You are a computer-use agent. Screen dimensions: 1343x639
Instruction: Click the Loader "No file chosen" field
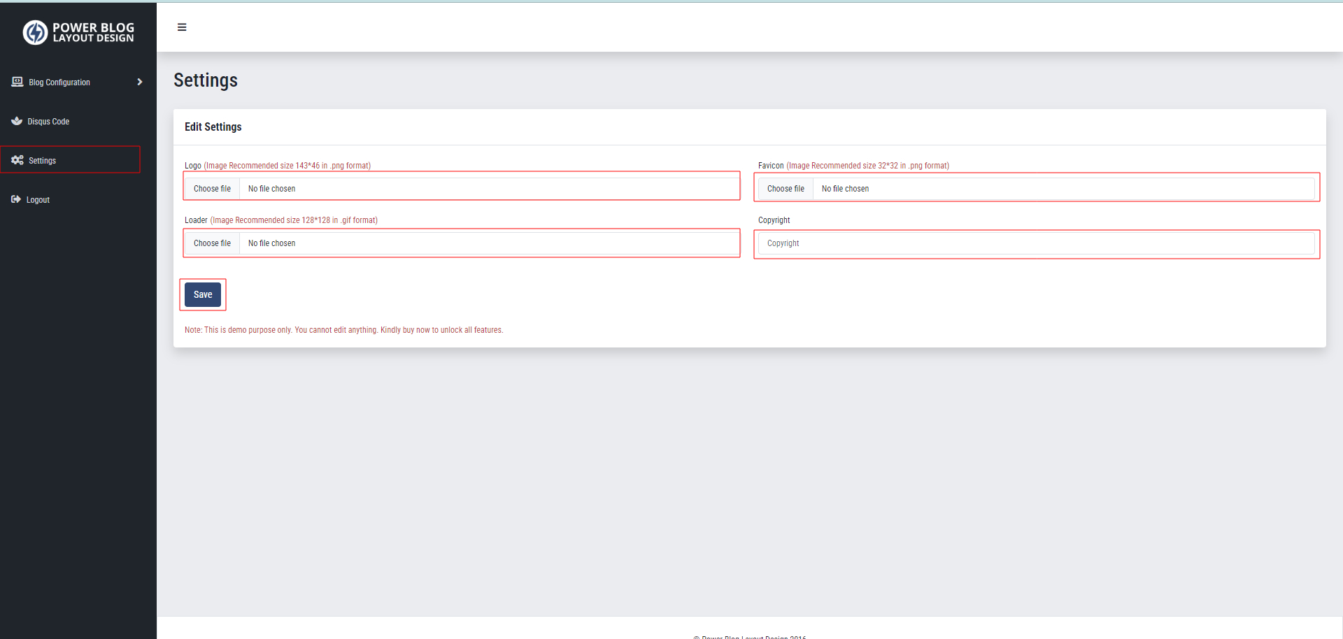pyautogui.click(x=488, y=243)
